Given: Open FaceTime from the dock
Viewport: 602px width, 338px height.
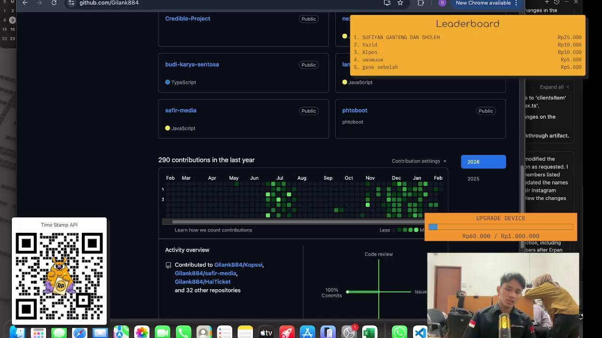Looking at the screenshot, I should (x=162, y=332).
